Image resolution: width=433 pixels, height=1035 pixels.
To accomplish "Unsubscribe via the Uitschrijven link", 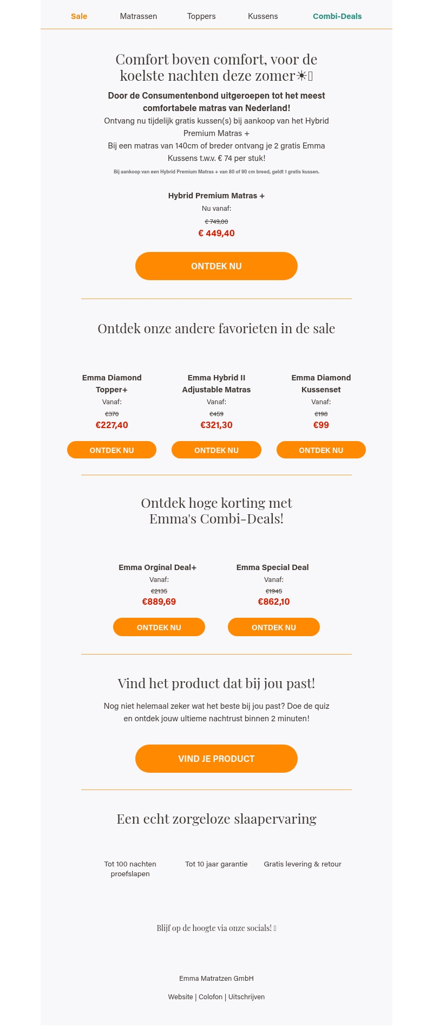I will point(246,997).
